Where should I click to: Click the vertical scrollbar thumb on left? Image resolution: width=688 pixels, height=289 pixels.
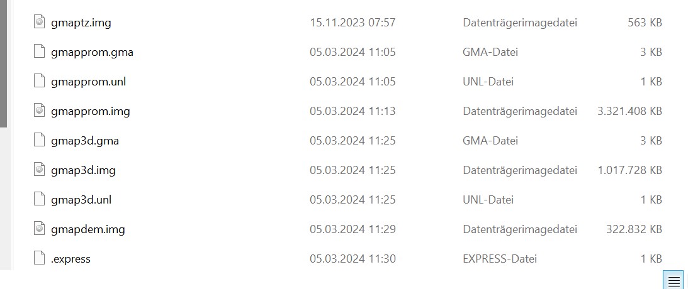4,63
